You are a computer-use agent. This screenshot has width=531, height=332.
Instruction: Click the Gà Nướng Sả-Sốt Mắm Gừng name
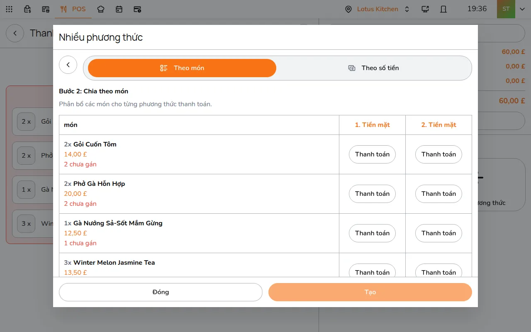[x=118, y=223]
